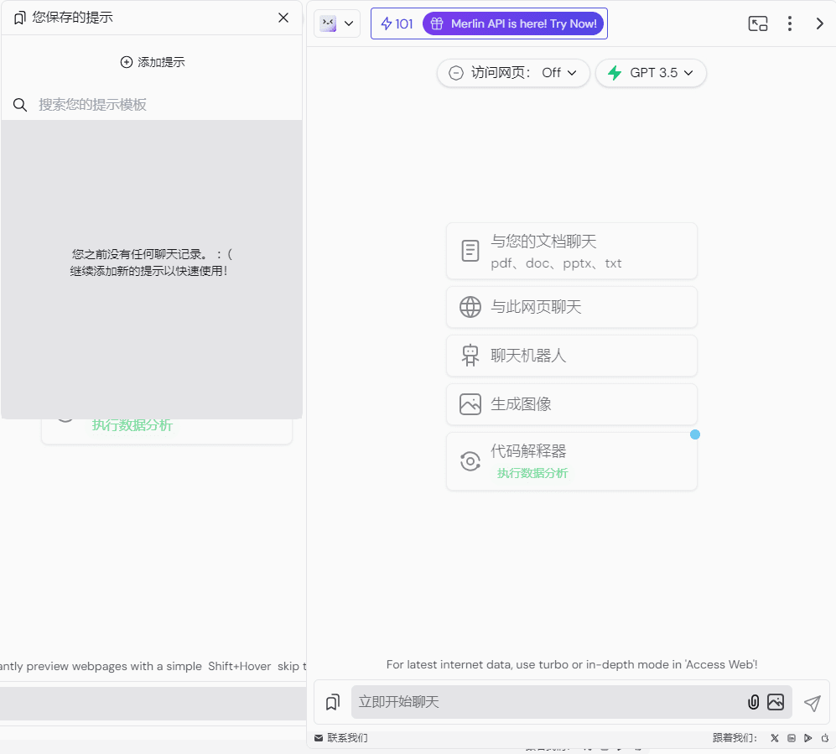Click the paper plane send icon
Image resolution: width=836 pixels, height=754 pixels.
coord(812,704)
